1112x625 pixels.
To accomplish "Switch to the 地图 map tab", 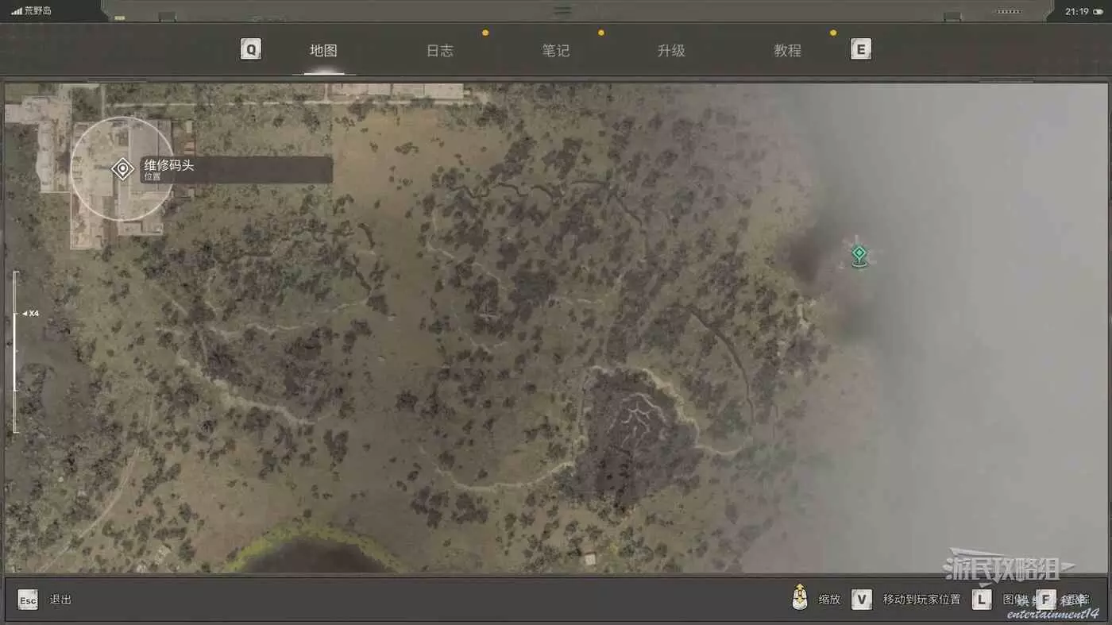I will [x=323, y=51].
